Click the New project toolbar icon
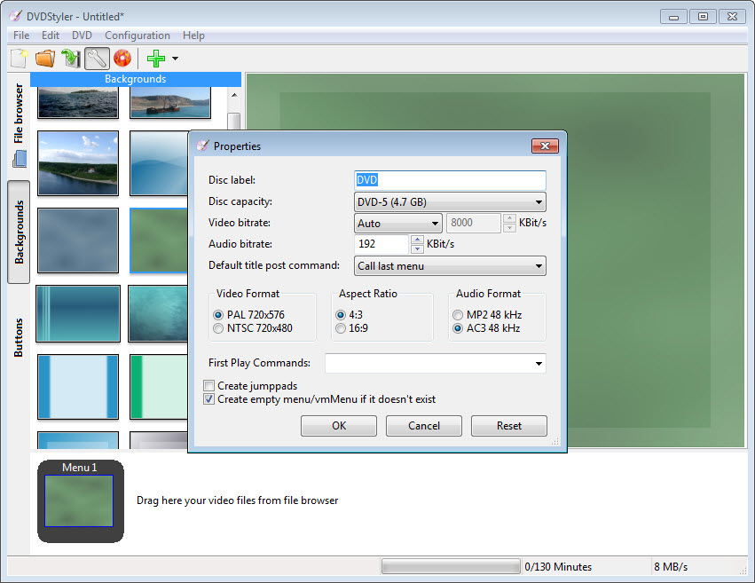This screenshot has width=755, height=583. pyautogui.click(x=20, y=59)
